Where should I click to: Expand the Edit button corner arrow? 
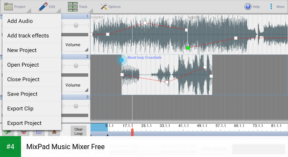coord(59,11)
